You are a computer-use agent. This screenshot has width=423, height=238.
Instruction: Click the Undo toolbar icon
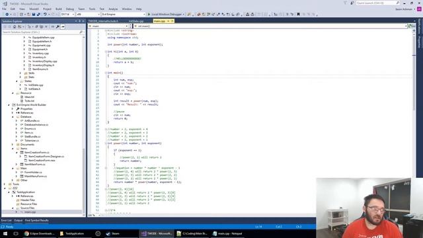45,14
